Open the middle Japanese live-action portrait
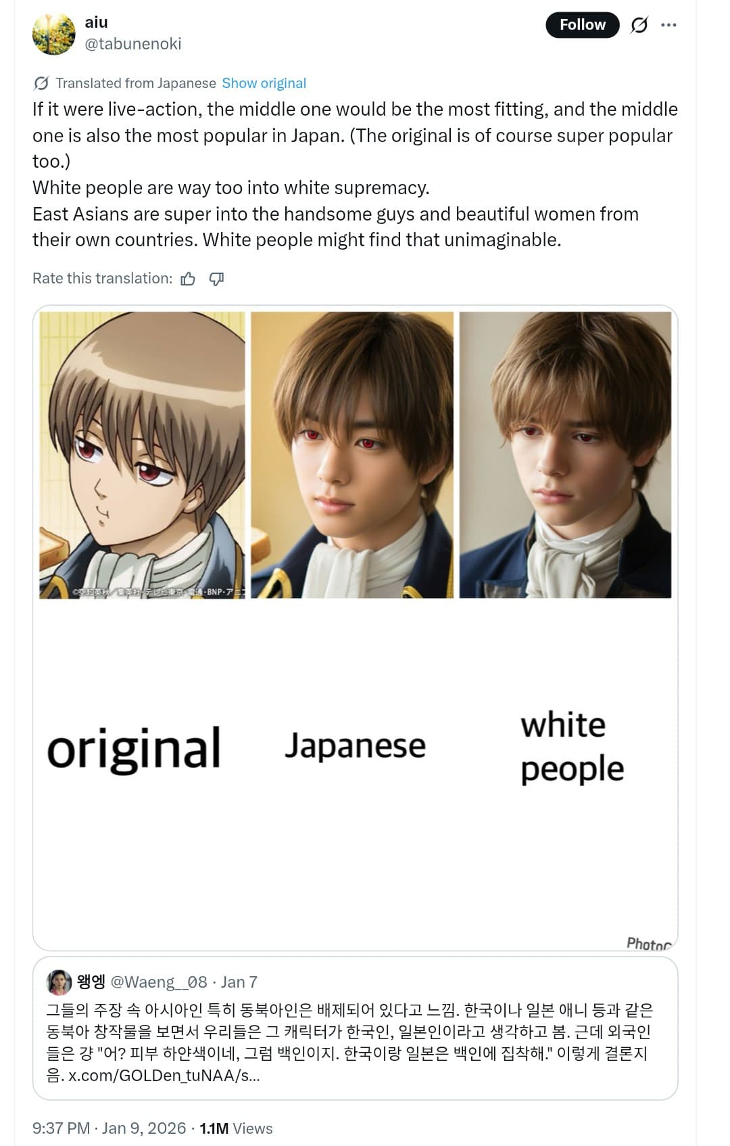 [352, 455]
